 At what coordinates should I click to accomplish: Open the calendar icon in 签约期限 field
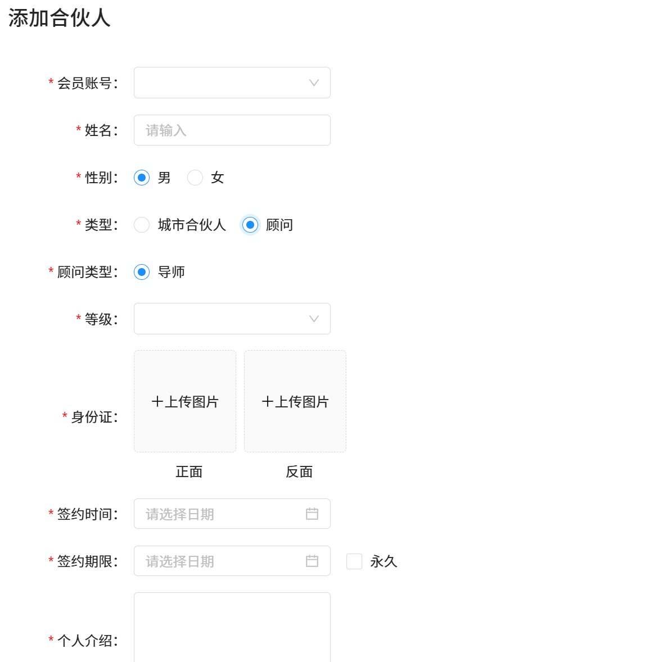pos(313,561)
